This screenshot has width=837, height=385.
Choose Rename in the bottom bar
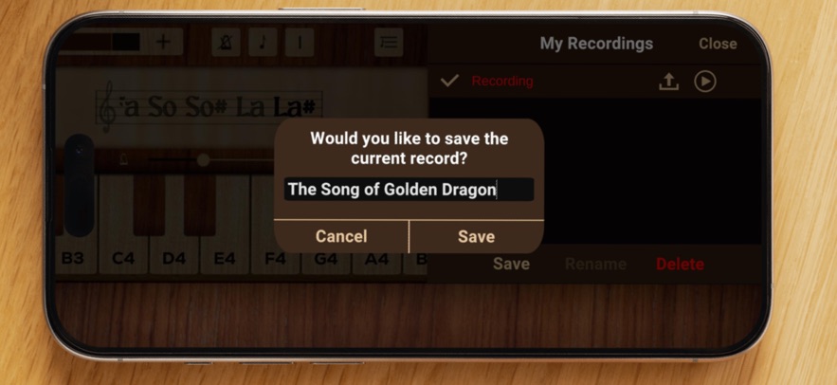pyautogui.click(x=595, y=264)
